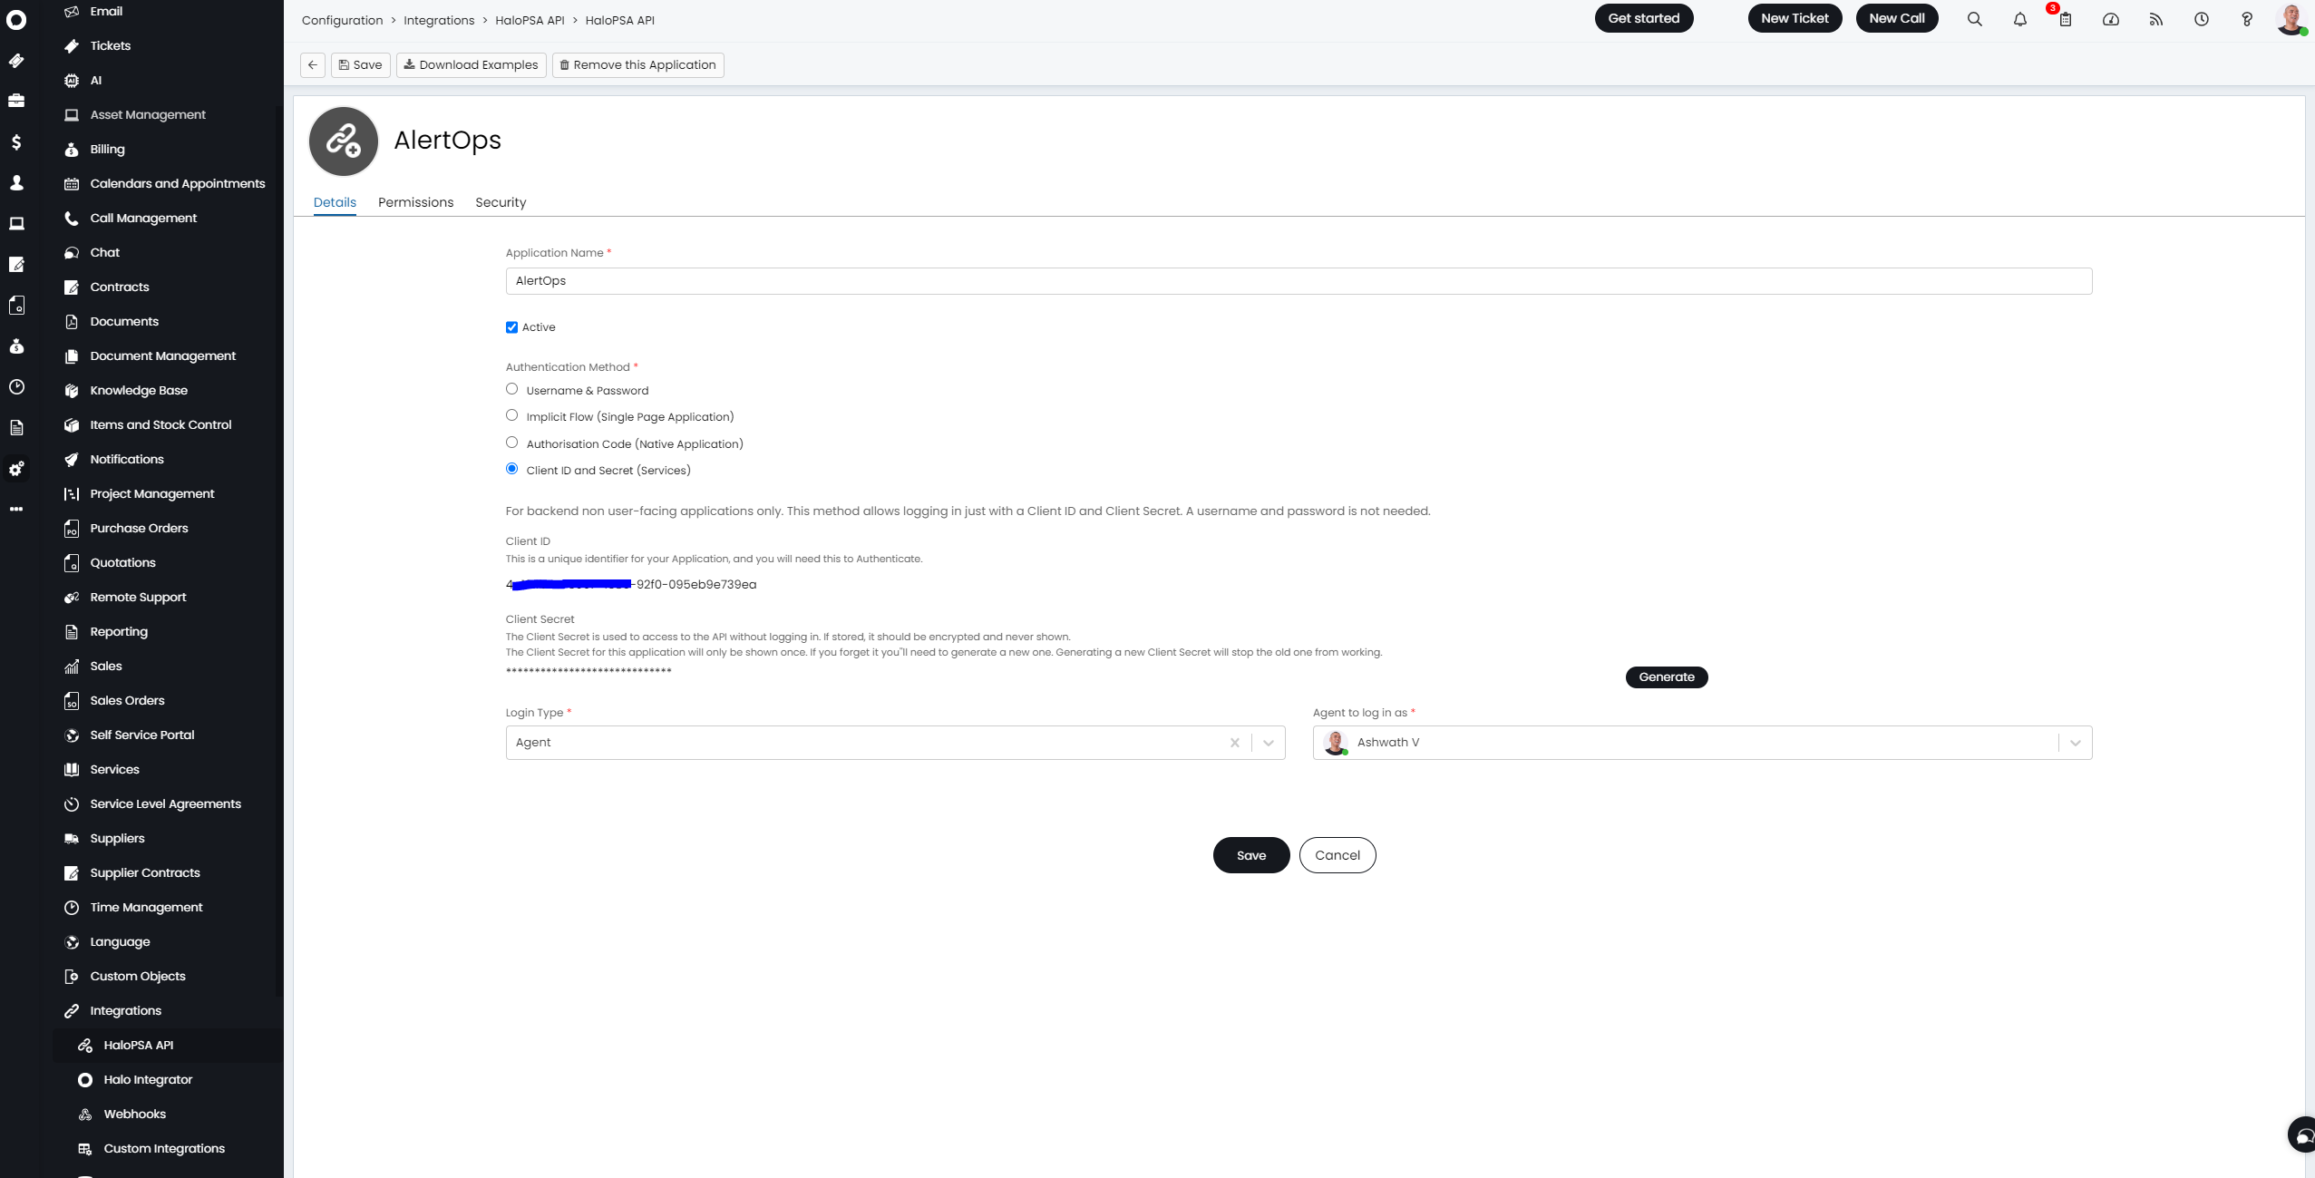Open clipboard icon with red badge
Viewport: 2315px width, 1178px height.
tap(2065, 19)
